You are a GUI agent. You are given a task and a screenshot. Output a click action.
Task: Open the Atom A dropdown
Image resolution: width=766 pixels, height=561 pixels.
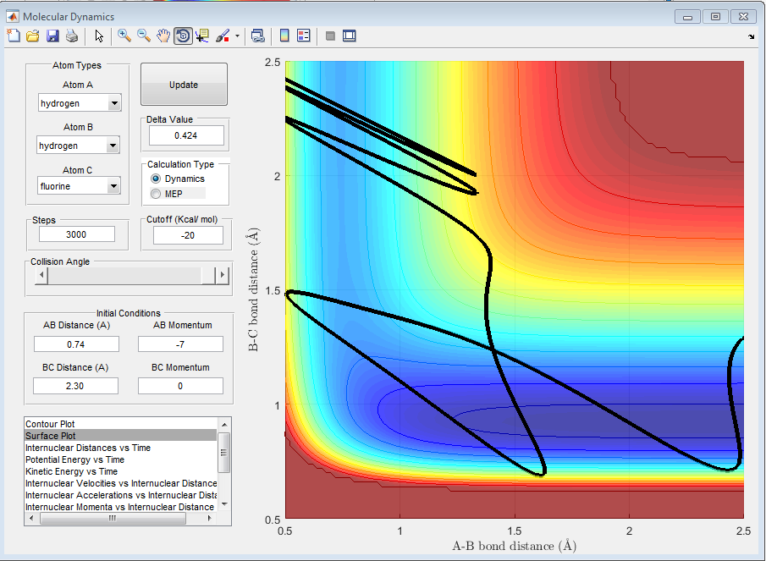[113, 103]
